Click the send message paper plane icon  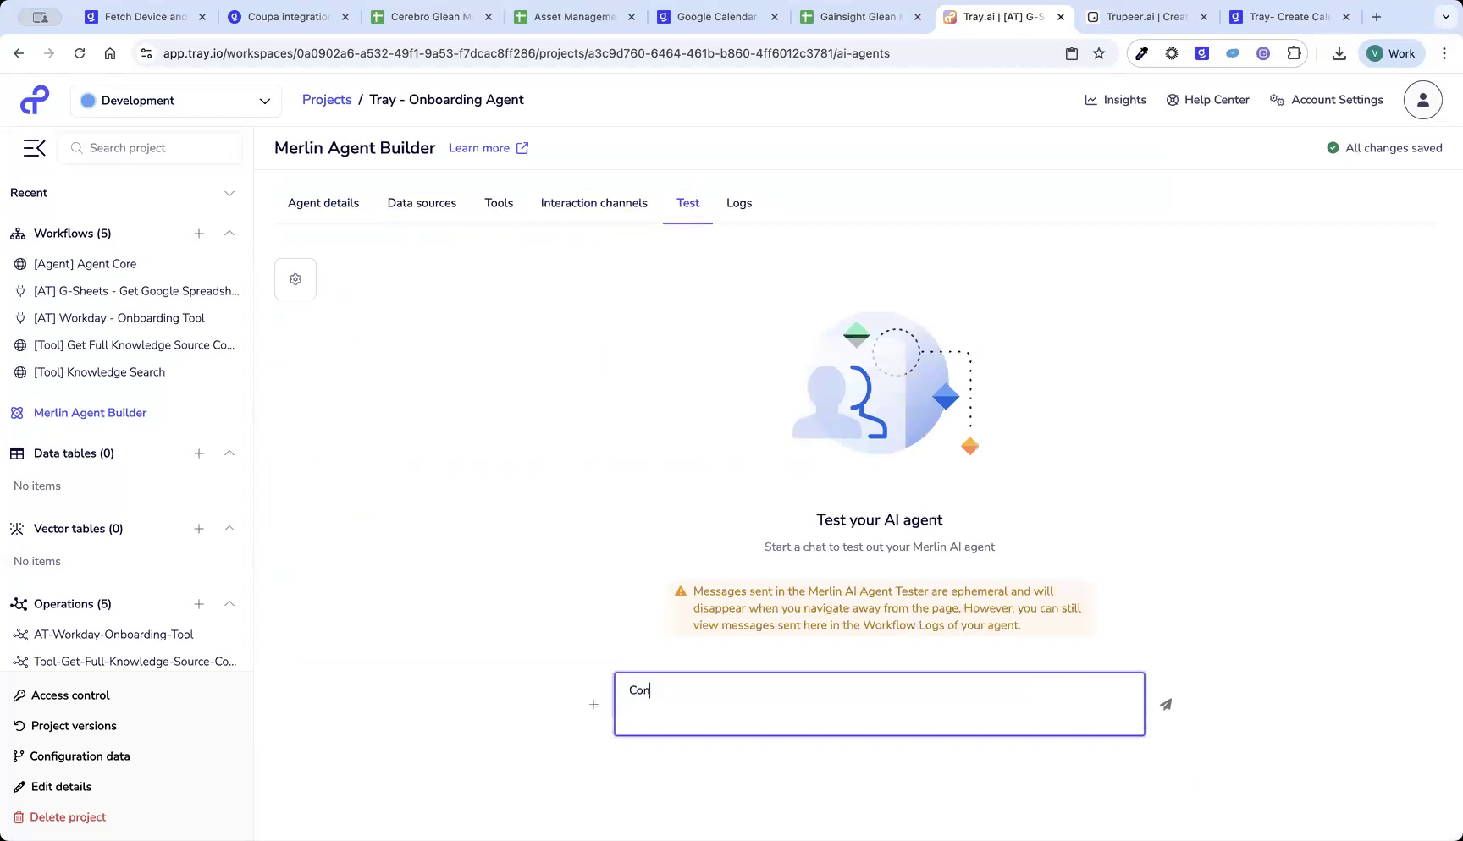1166,704
